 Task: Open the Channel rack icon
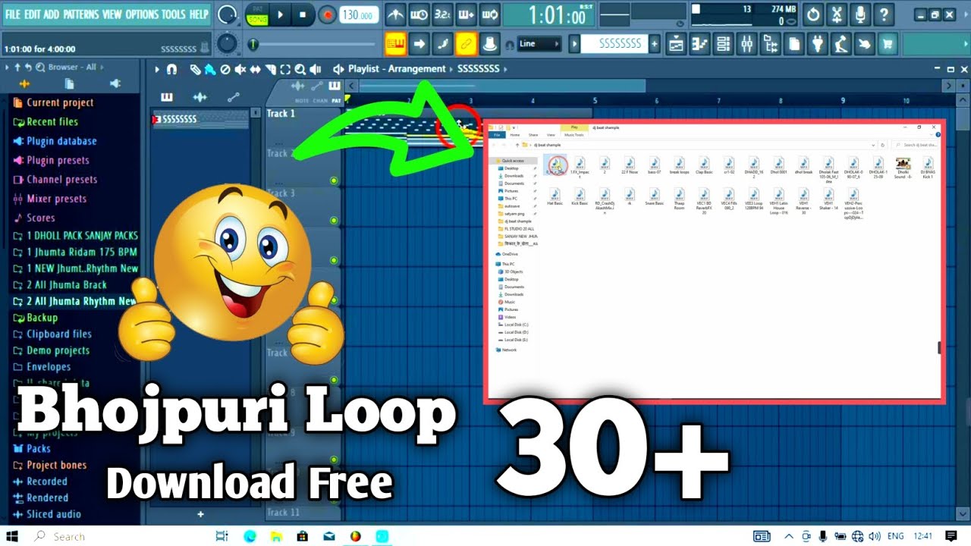723,44
